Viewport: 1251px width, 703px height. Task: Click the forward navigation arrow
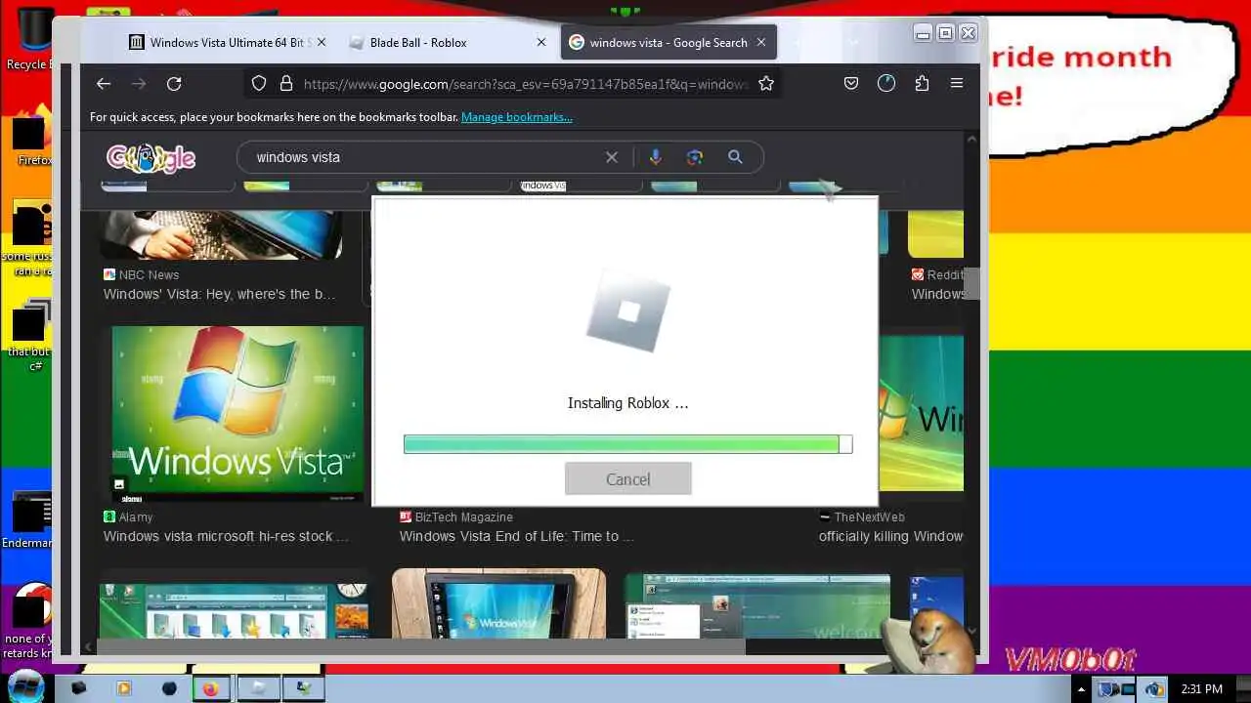(139, 84)
